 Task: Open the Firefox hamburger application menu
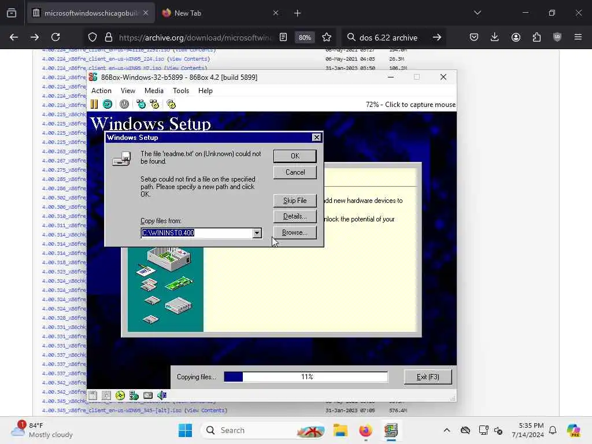click(x=578, y=38)
